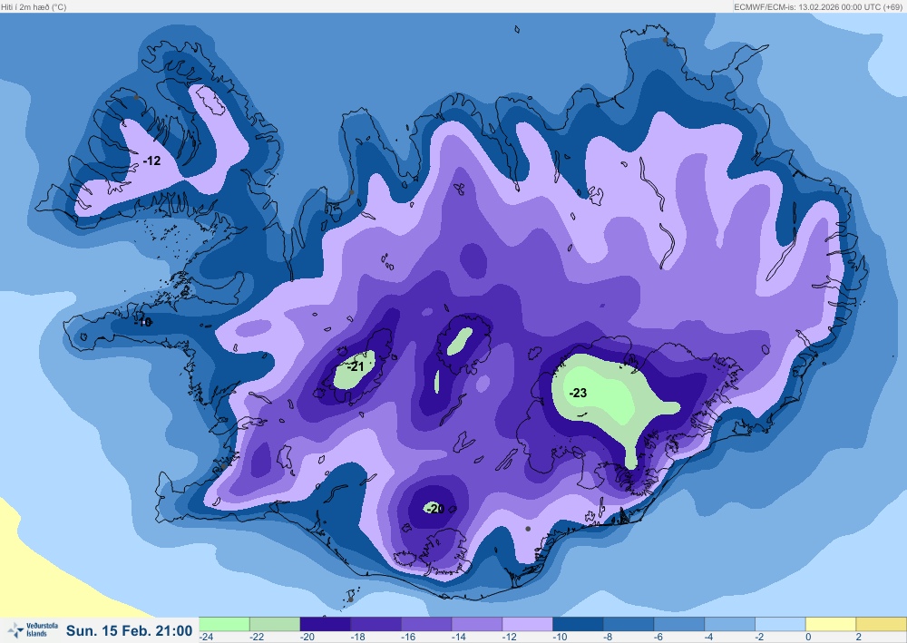The height and width of the screenshot is (643, 907).
Task: Select legend swatch between -12 and -10
Action: (x=528, y=624)
